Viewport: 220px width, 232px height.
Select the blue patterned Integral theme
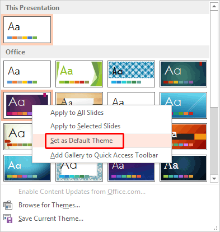click(131, 74)
